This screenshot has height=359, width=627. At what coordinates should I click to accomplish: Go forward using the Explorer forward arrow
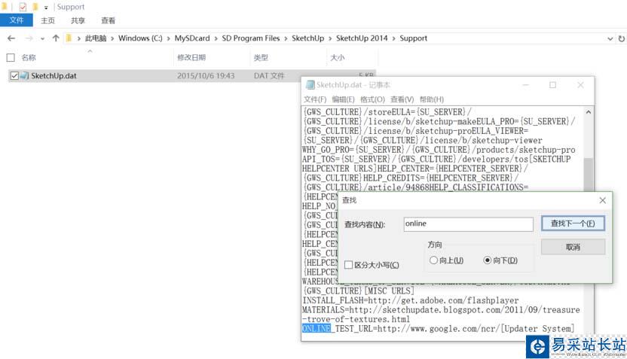29,38
